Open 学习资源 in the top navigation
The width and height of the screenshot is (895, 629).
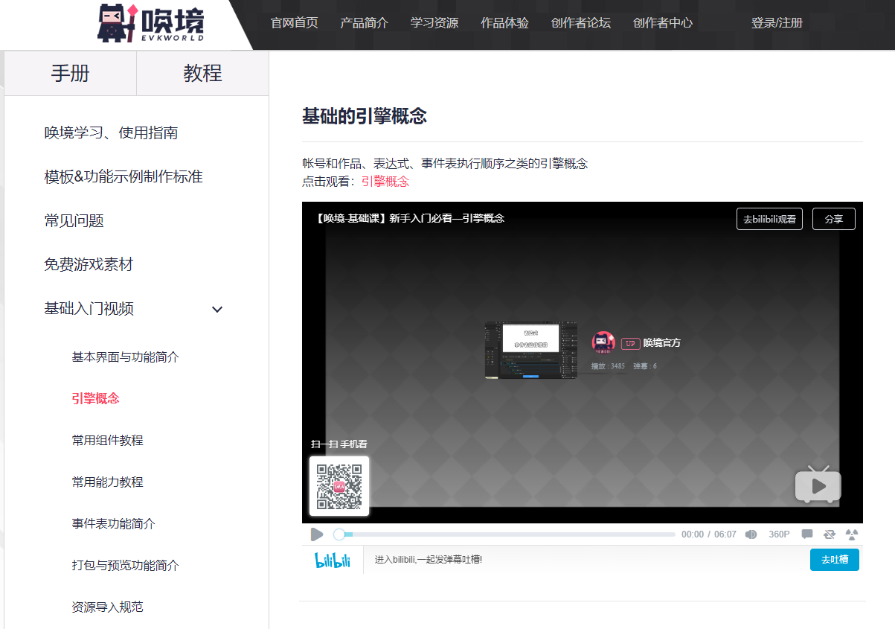pos(434,23)
